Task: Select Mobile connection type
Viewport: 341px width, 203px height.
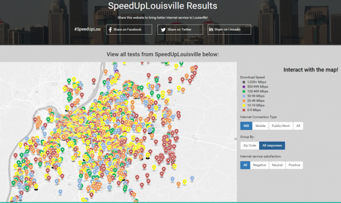Action: tap(260, 126)
